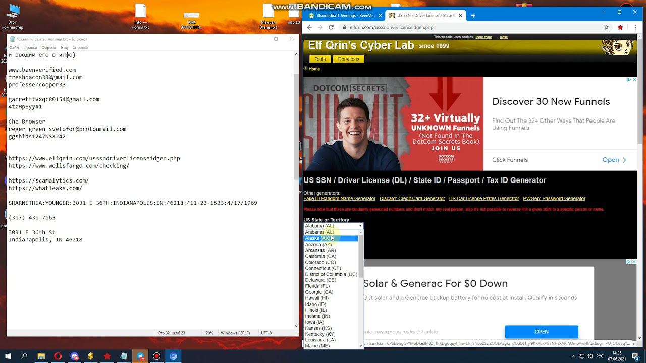The height and width of the screenshot is (363, 646).
Task: Click Open on the Click Funnels ad
Action: click(x=614, y=160)
